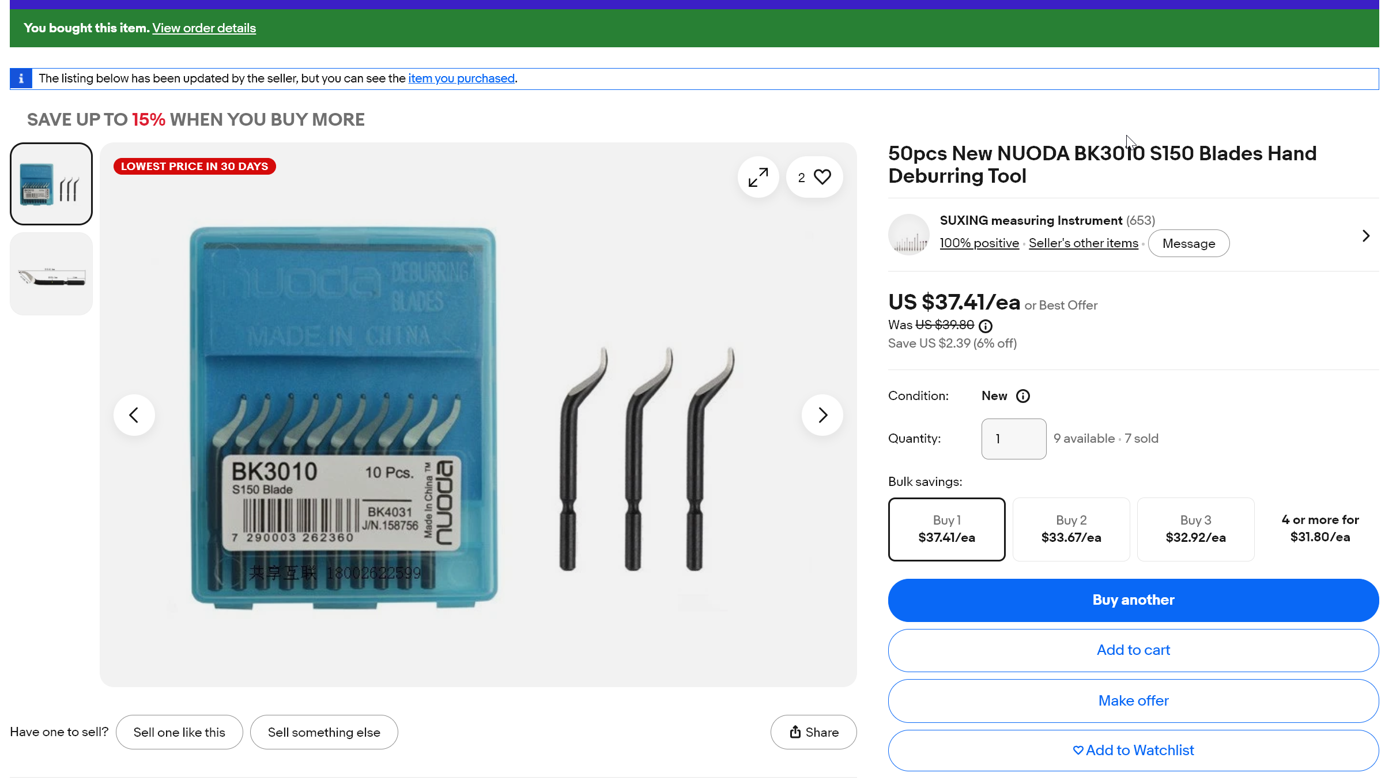Open the seller avatar image
Viewport: 1400px width, 784px height.
coord(909,235)
